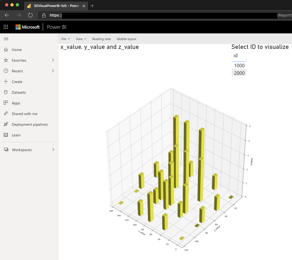Click the Deployment pipelines icon

point(6,124)
